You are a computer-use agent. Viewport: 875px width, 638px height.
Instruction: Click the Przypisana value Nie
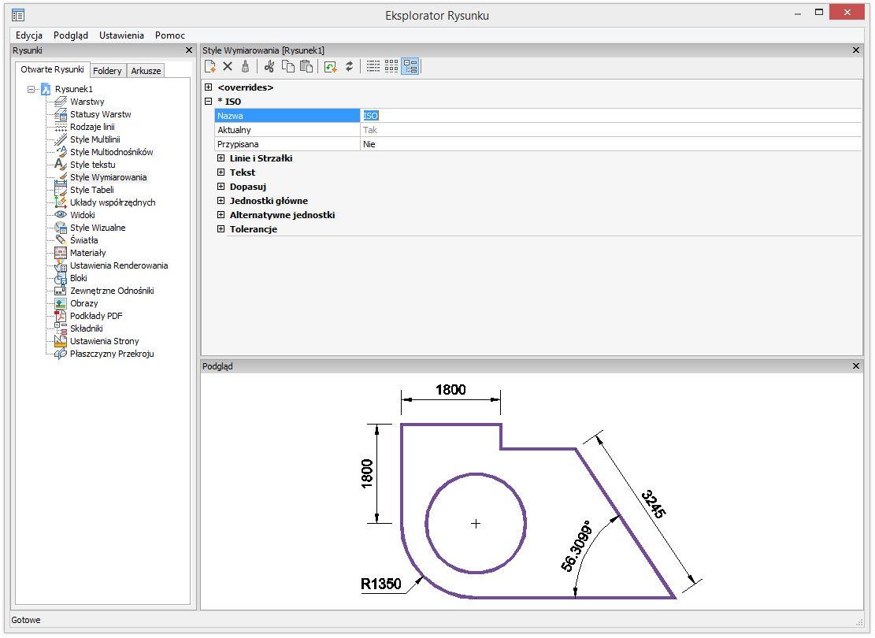610,144
